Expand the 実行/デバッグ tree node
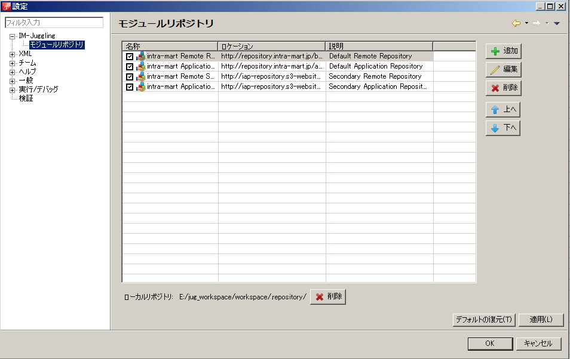 coord(13,90)
